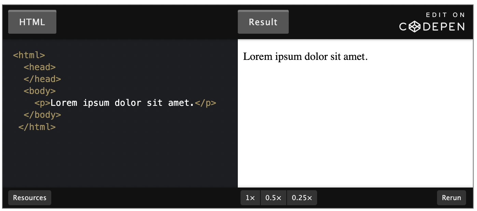Viewport: 477px width, 211px height.
Task: Open the "EDIT ON" CodePen link text
Action: click(x=446, y=15)
